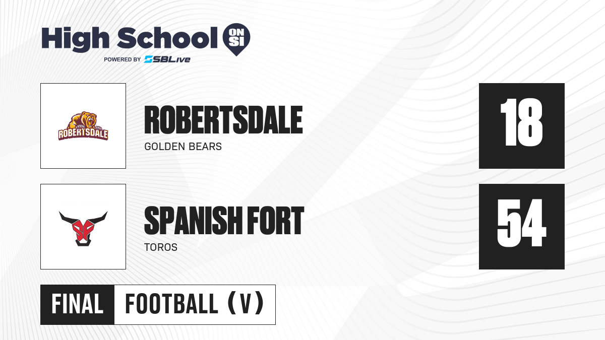Viewport: 605px width, 340px height.
Task: Click the TOROS mascot label
Action: click(161, 248)
